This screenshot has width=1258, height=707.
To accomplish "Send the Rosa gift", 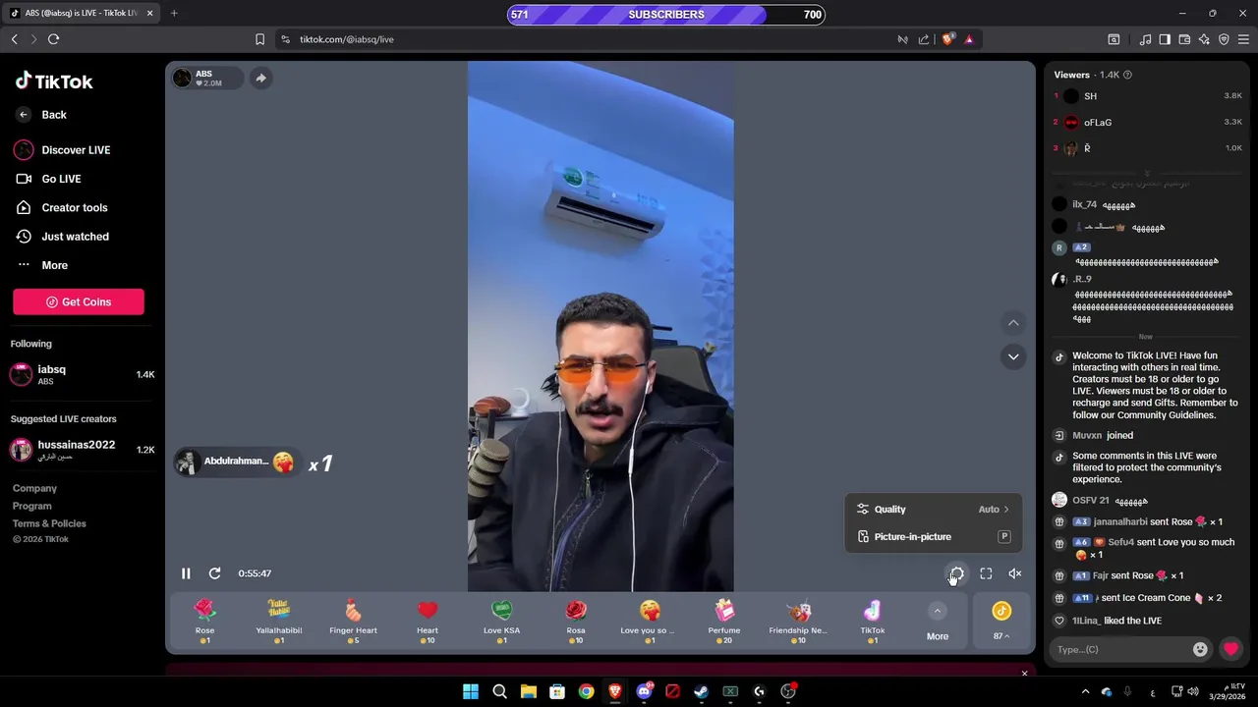I will click(576, 622).
